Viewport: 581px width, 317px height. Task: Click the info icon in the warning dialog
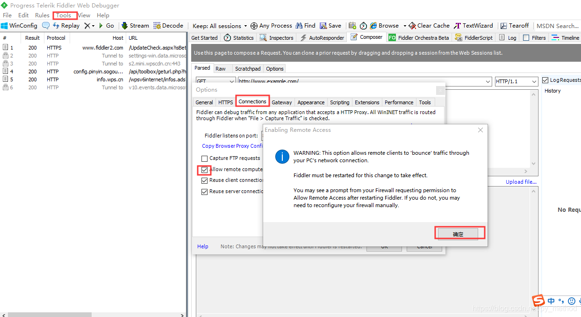click(x=282, y=157)
